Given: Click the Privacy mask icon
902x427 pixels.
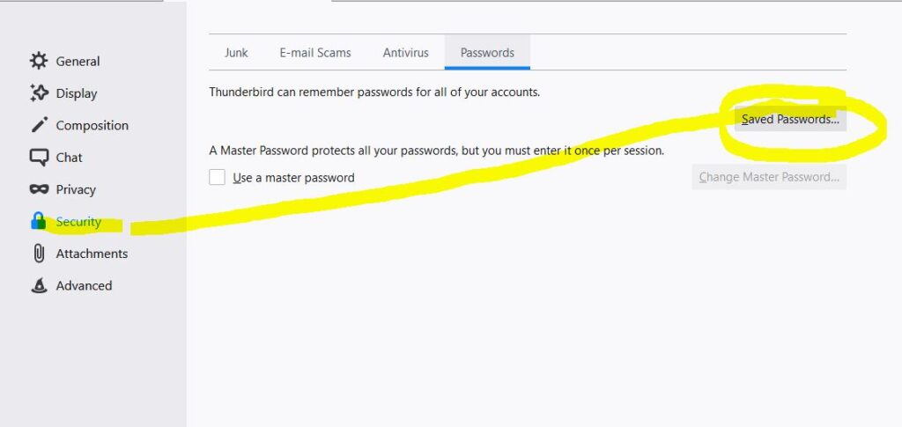Looking at the screenshot, I should [x=39, y=189].
